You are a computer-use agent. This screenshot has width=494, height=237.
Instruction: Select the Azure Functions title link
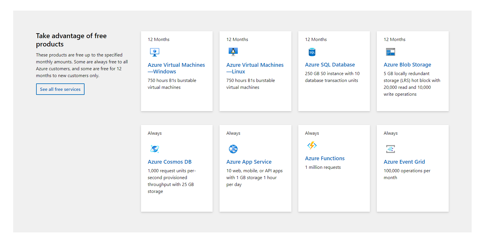click(325, 158)
